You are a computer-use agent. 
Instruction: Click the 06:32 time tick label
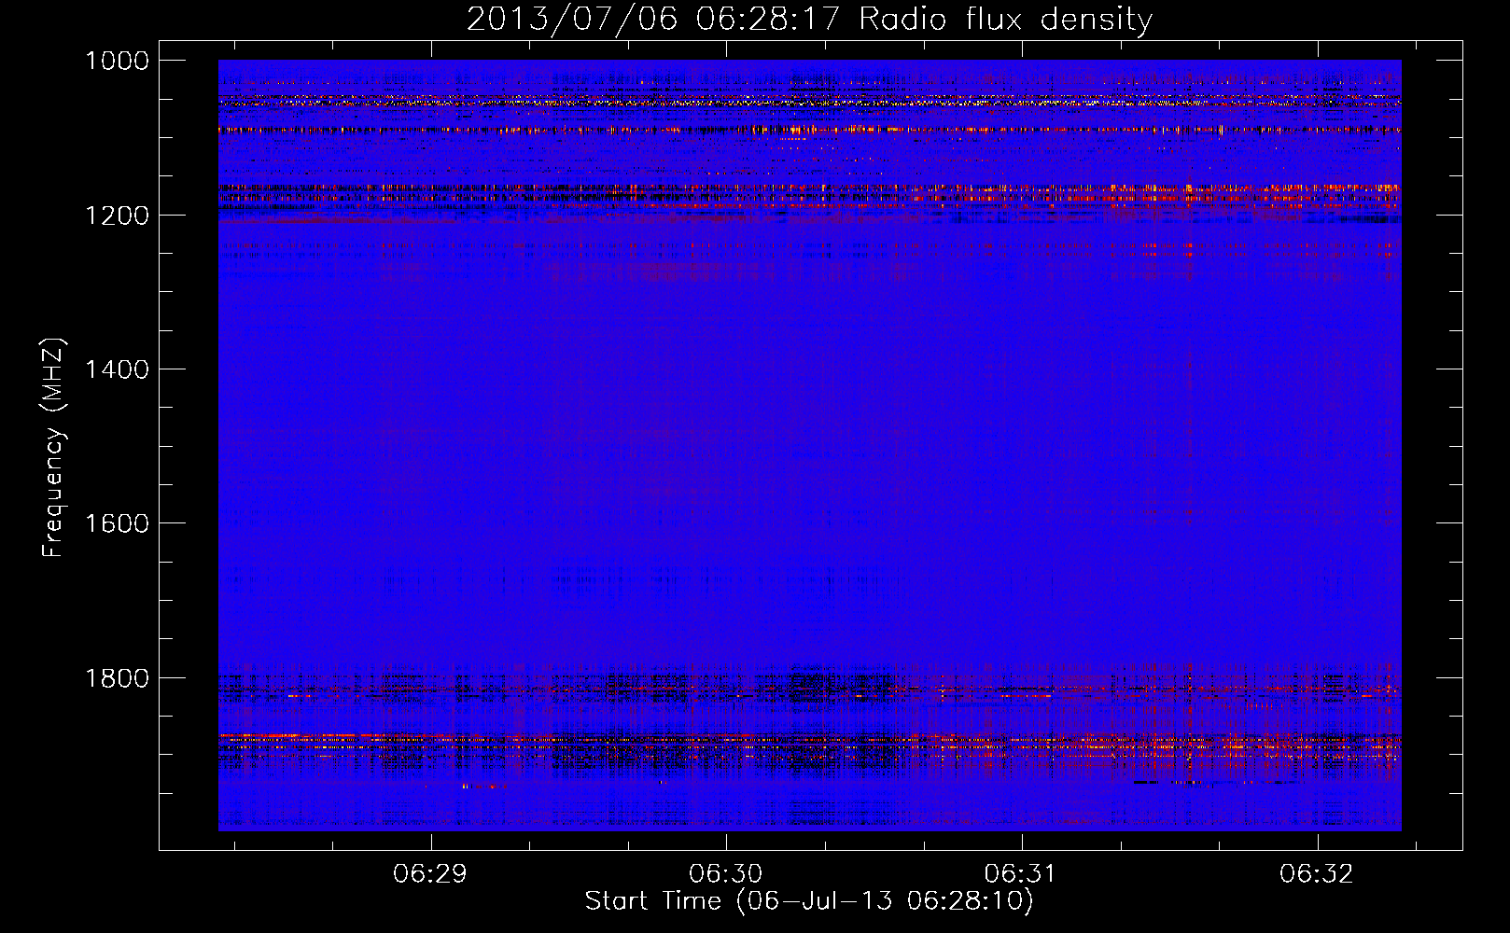click(1316, 874)
